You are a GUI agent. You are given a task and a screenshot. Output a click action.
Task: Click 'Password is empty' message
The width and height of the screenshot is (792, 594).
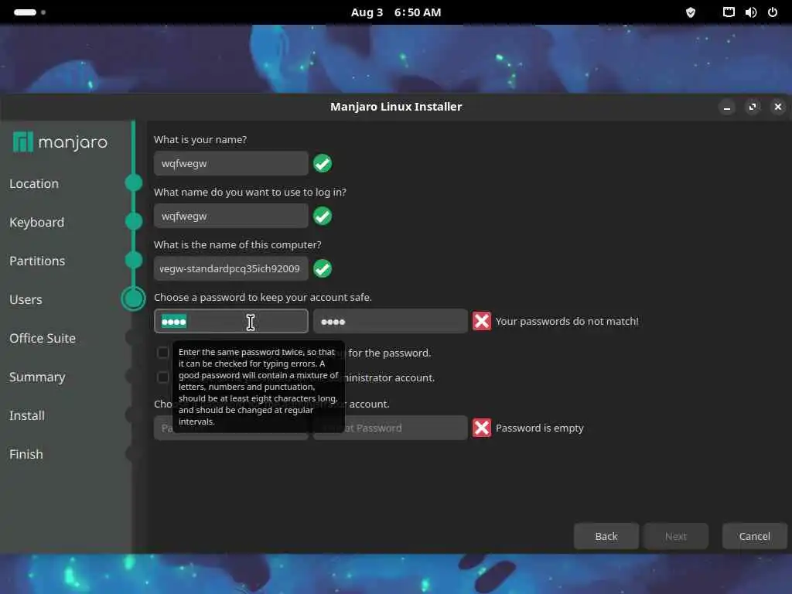[x=539, y=428]
